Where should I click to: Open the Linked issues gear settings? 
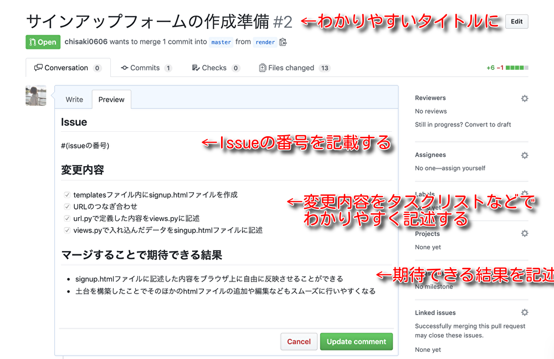(x=525, y=312)
